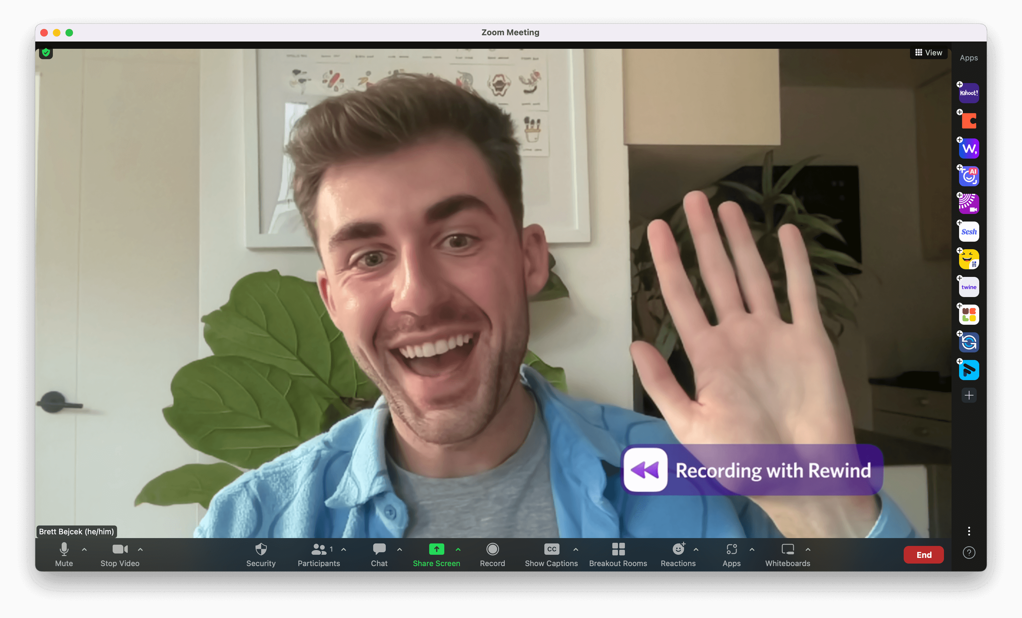End the meeting

click(x=923, y=554)
